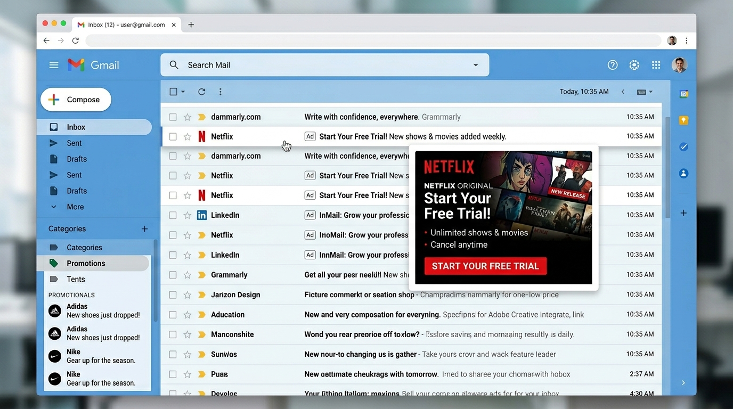
Task: Open the Help question mark icon
Action: click(x=613, y=65)
